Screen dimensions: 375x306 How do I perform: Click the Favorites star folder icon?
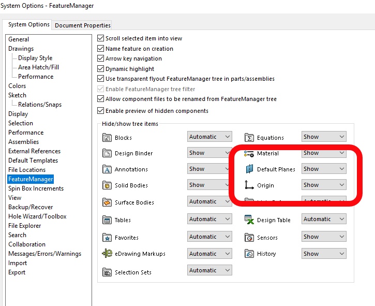pos(107,238)
